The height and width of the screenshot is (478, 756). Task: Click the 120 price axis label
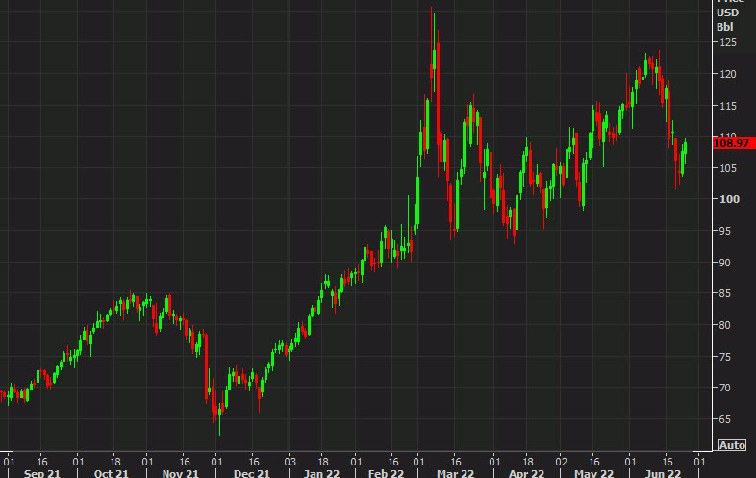[728, 74]
